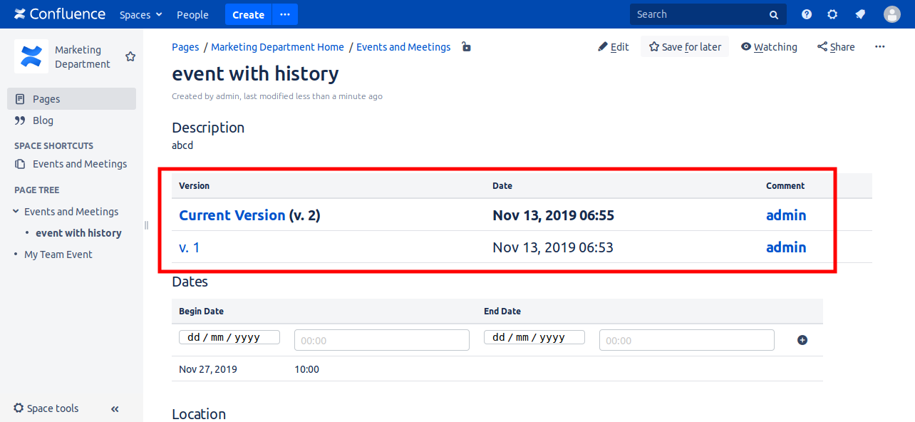Toggle Watching for this page
The image size is (915, 422).
tap(769, 47)
